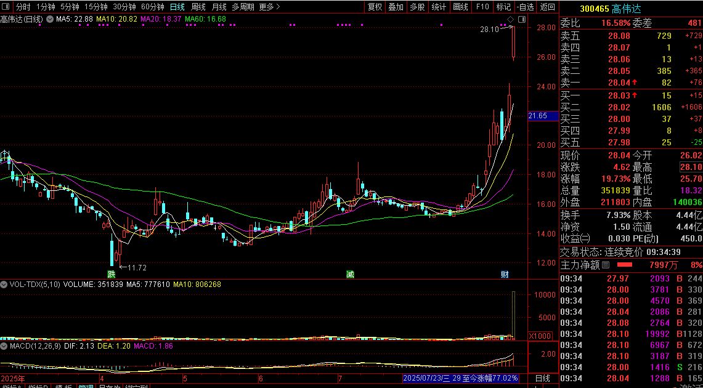Click the trade tick with volume 1416 S

pyautogui.click(x=632, y=367)
